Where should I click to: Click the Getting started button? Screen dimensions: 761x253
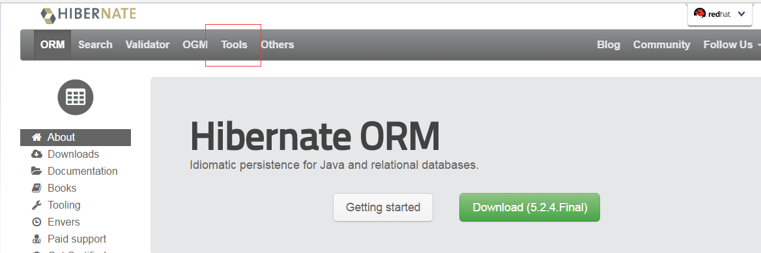pos(383,207)
